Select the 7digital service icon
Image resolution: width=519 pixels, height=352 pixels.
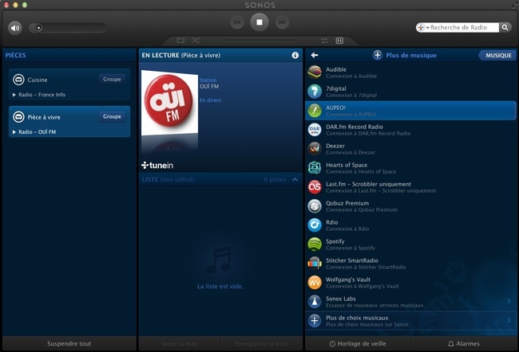click(x=315, y=92)
